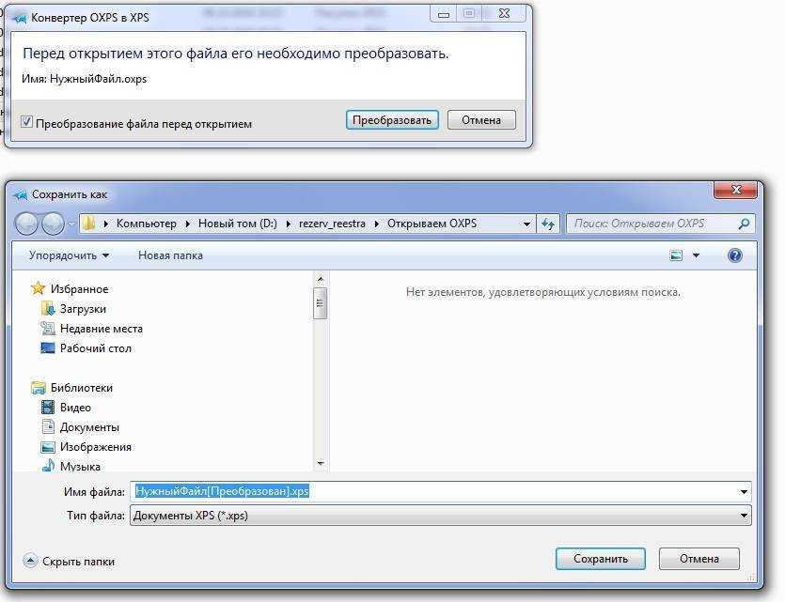Select Изображения library

[96, 446]
